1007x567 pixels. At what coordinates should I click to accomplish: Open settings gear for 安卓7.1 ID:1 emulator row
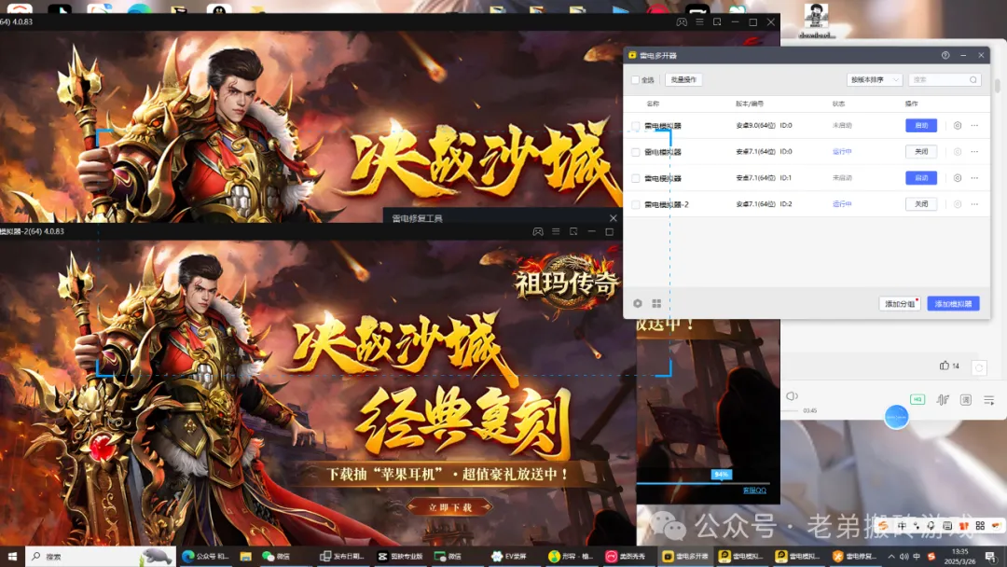click(x=958, y=178)
